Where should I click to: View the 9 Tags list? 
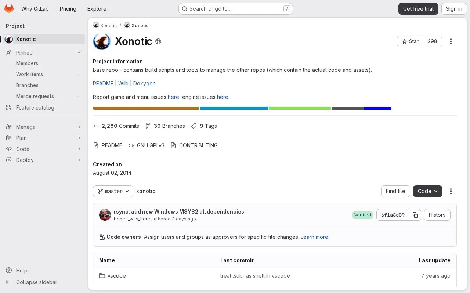tap(204, 126)
